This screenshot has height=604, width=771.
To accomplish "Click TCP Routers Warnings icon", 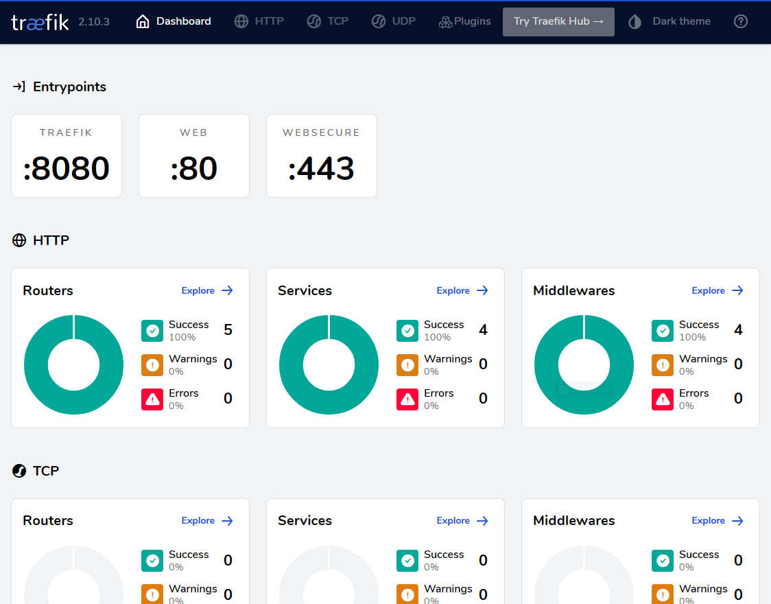I will coord(152,594).
